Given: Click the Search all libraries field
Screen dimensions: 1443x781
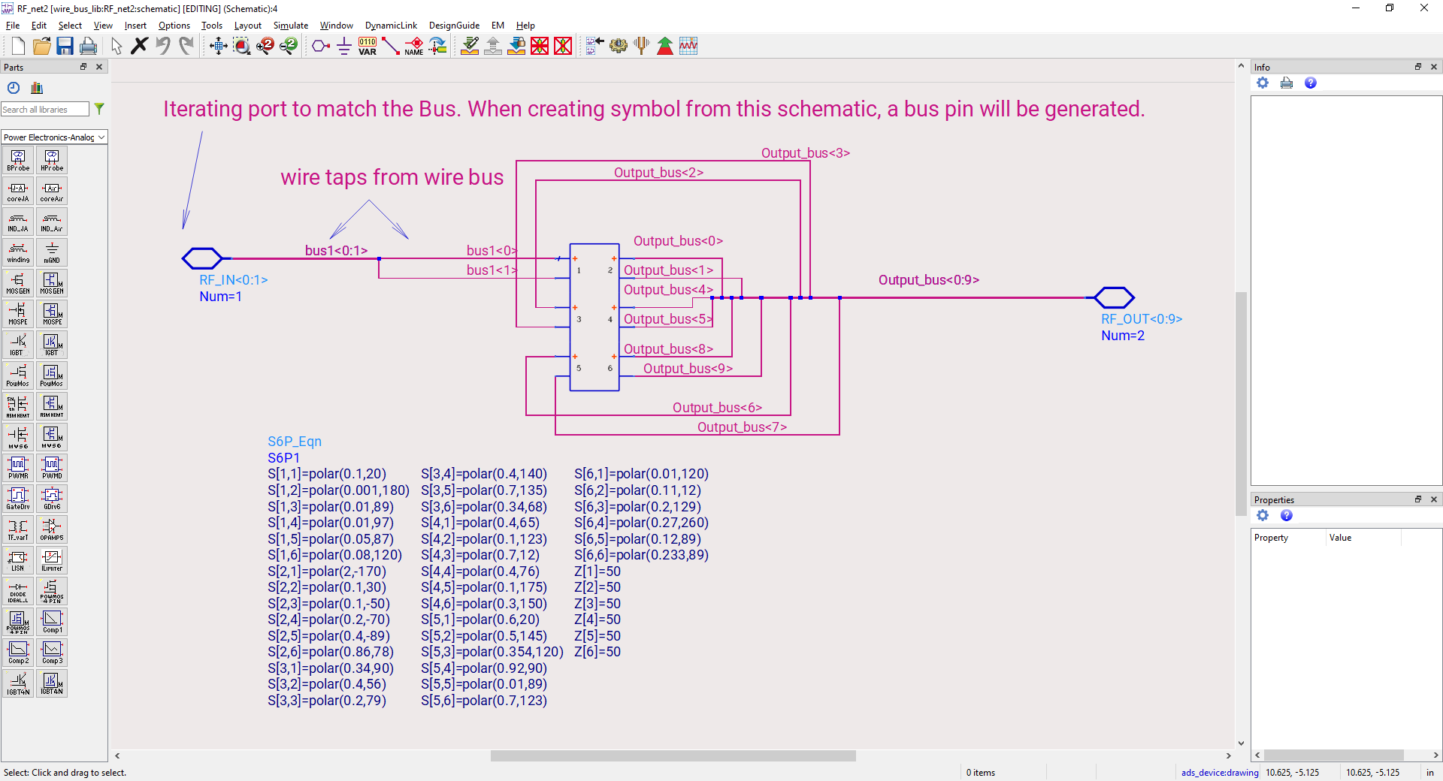Looking at the screenshot, I should [45, 110].
